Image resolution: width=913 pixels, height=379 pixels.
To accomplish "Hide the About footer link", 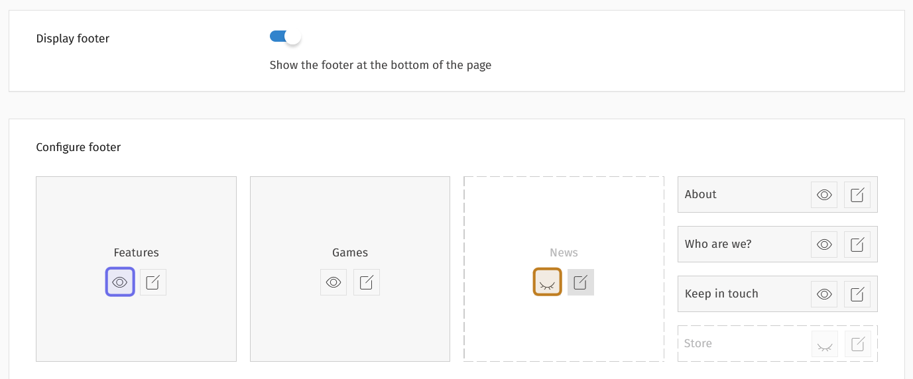I will pyautogui.click(x=824, y=195).
